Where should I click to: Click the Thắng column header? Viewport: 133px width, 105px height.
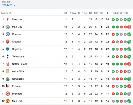pos(73,13)
